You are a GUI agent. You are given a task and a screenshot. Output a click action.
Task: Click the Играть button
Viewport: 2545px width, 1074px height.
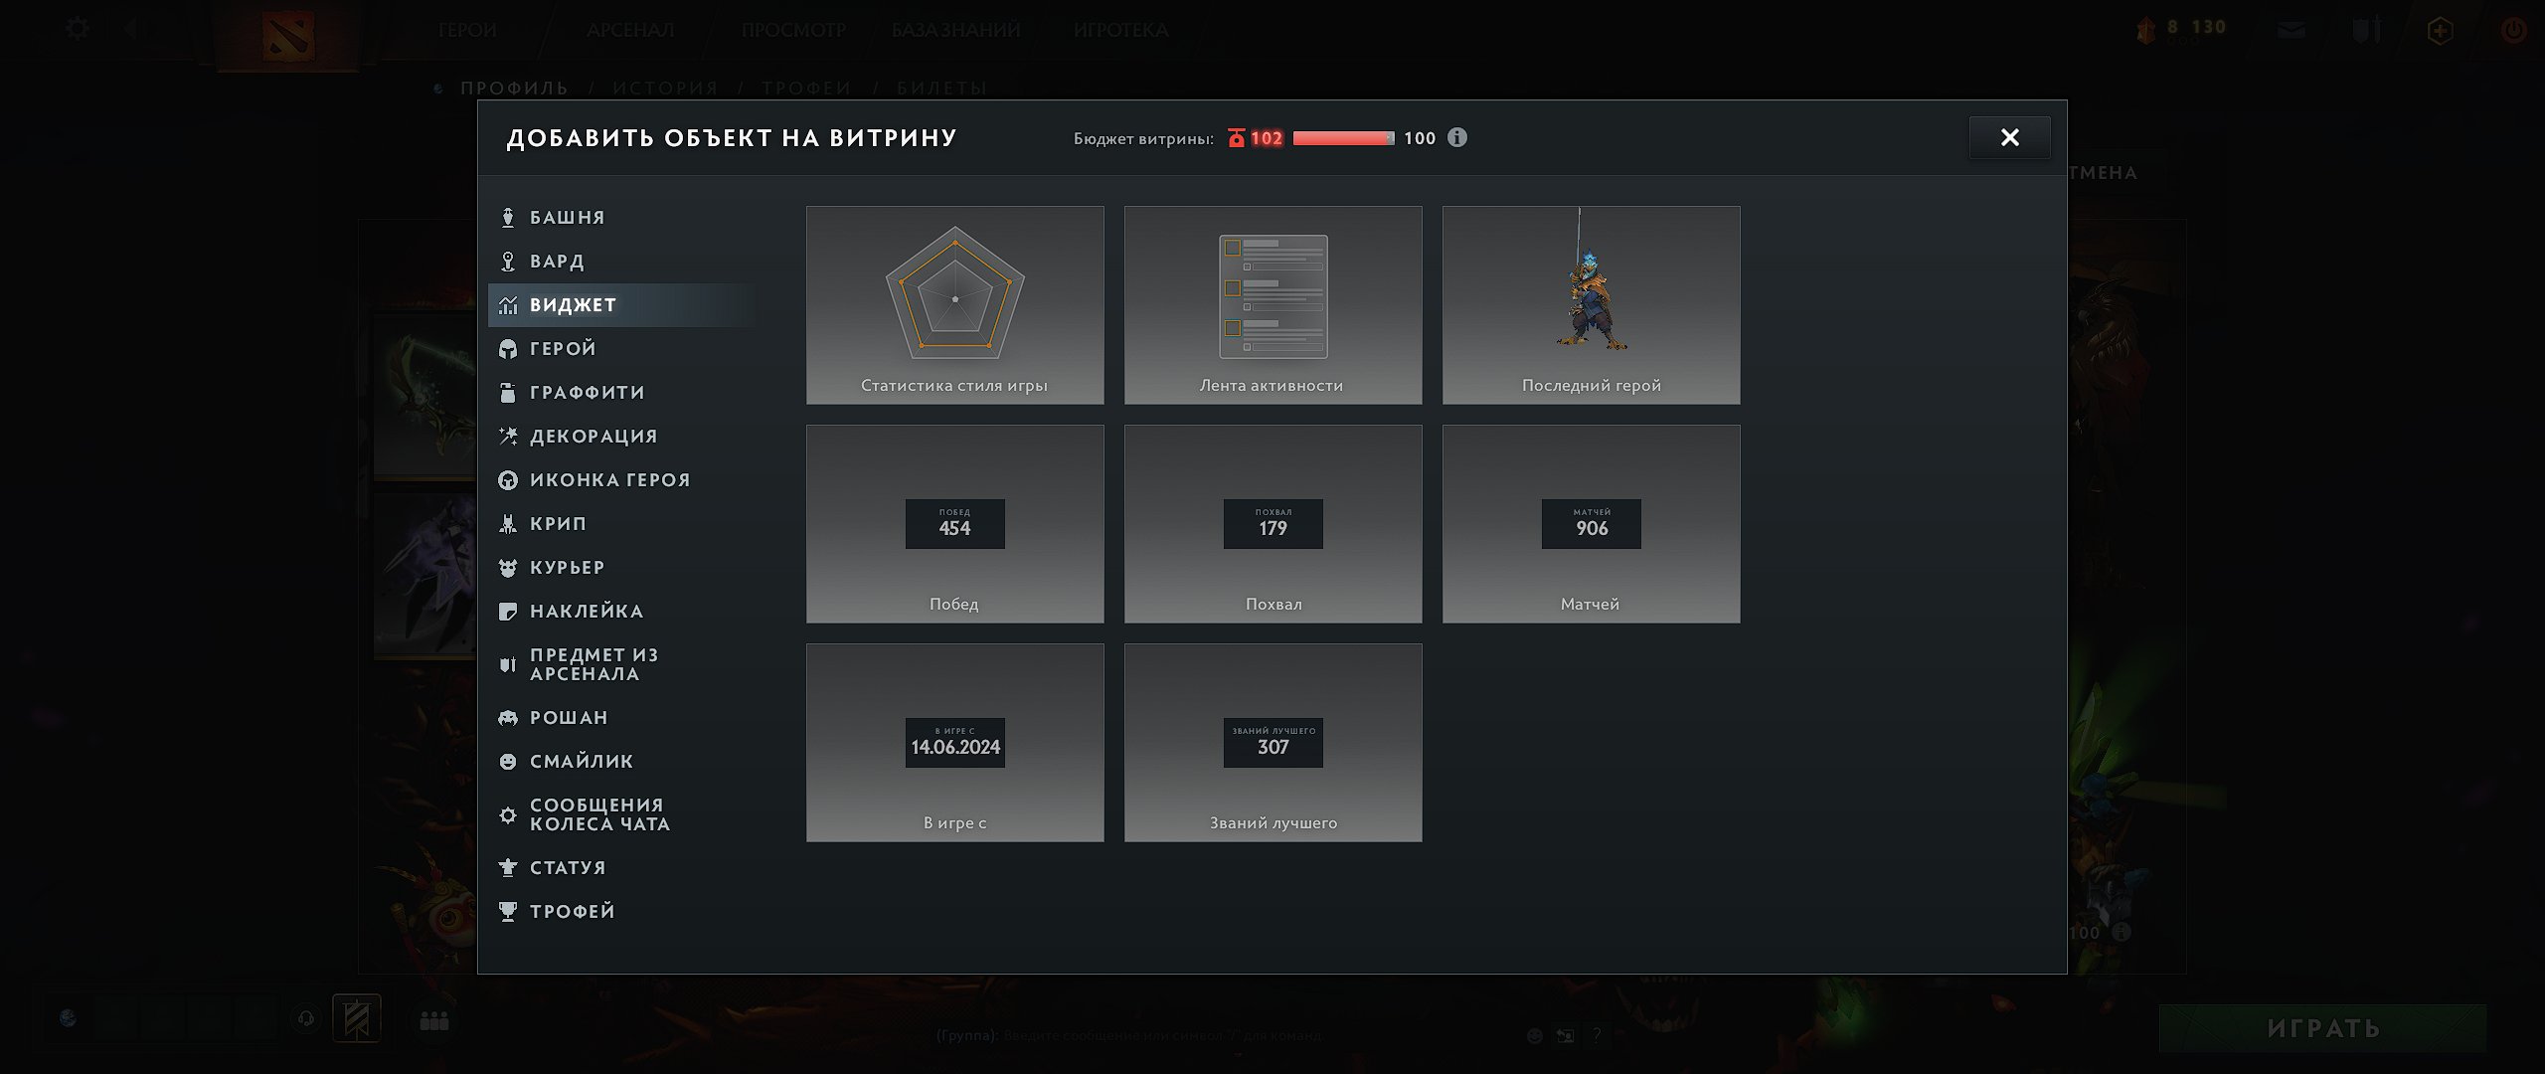point(2322,1028)
